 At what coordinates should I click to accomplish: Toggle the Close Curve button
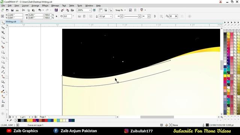click(155, 16)
